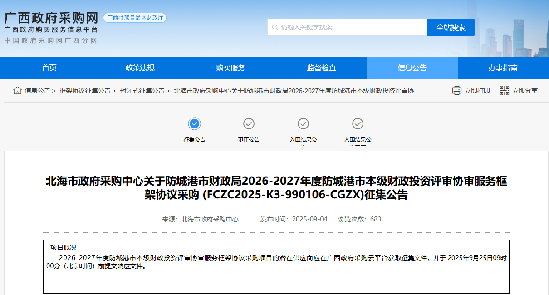Click the 入围结果公告 step checkmark circle
The height and width of the screenshot is (295, 549).
pos(303,123)
